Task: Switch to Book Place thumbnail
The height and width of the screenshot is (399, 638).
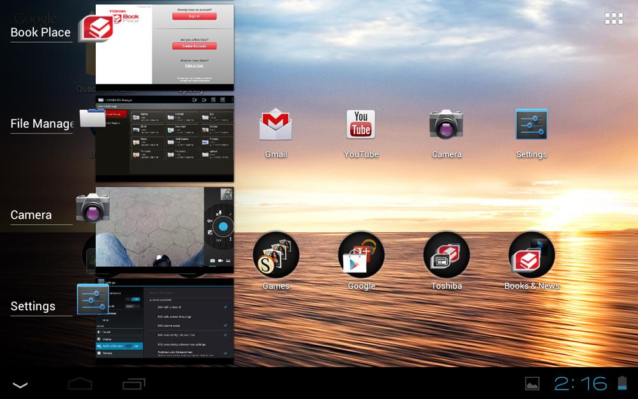Action: pyautogui.click(x=165, y=47)
